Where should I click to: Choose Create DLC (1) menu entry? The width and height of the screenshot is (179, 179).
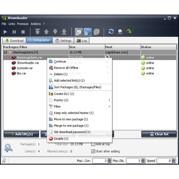click(x=80, y=94)
